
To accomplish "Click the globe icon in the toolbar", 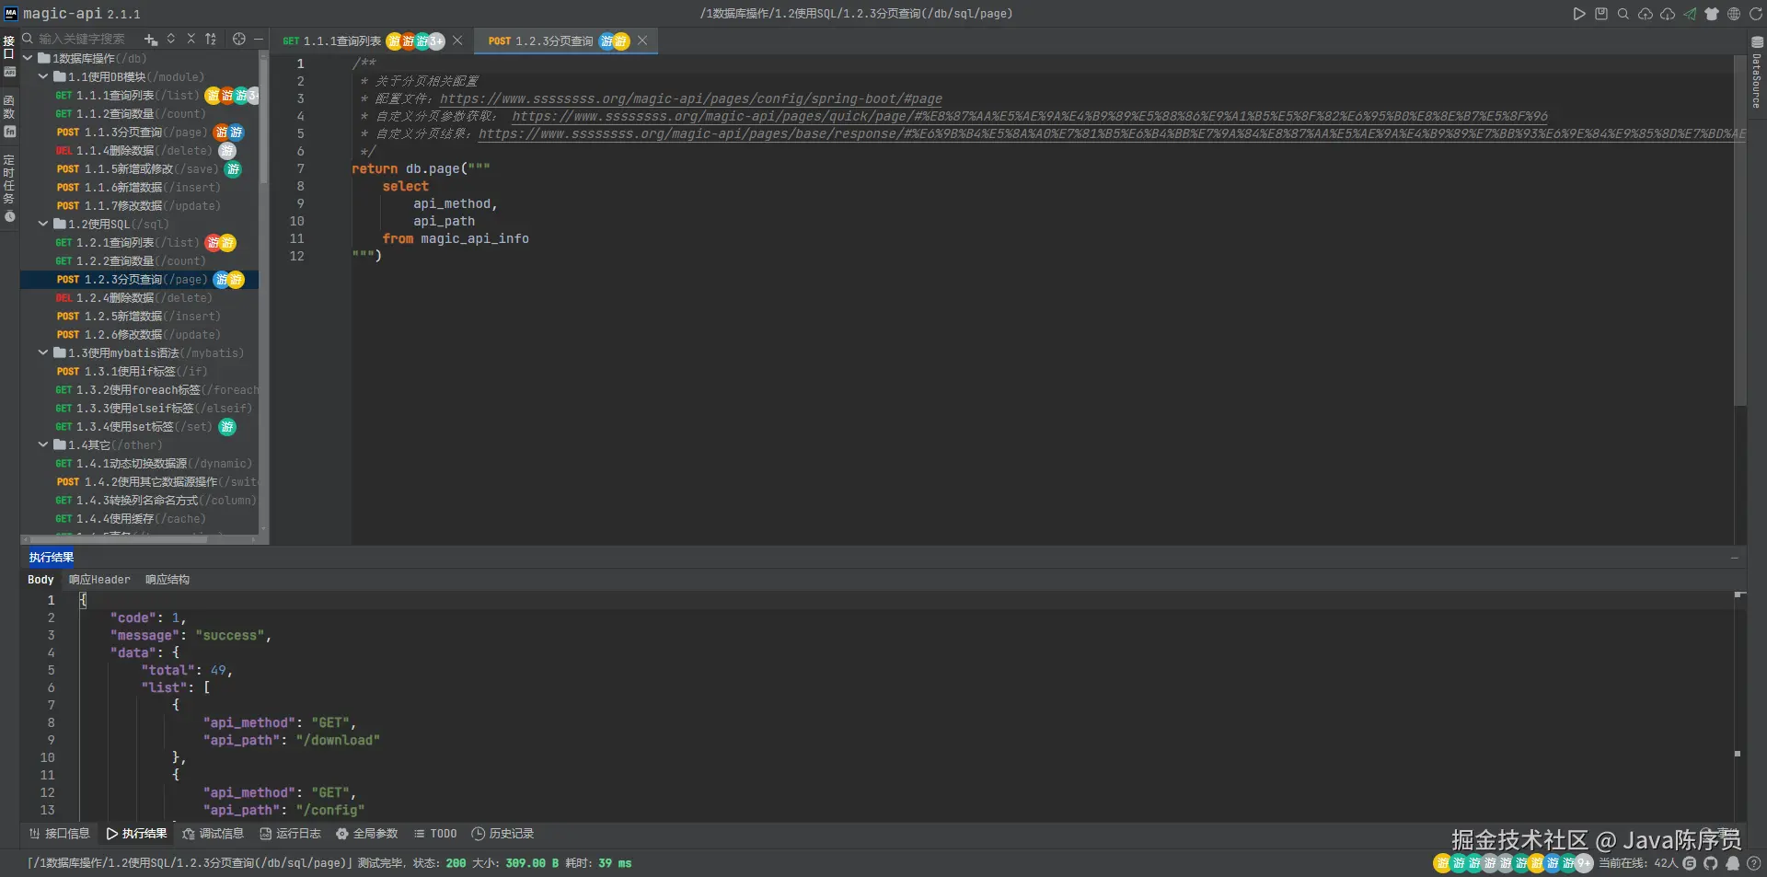I will point(1734,14).
